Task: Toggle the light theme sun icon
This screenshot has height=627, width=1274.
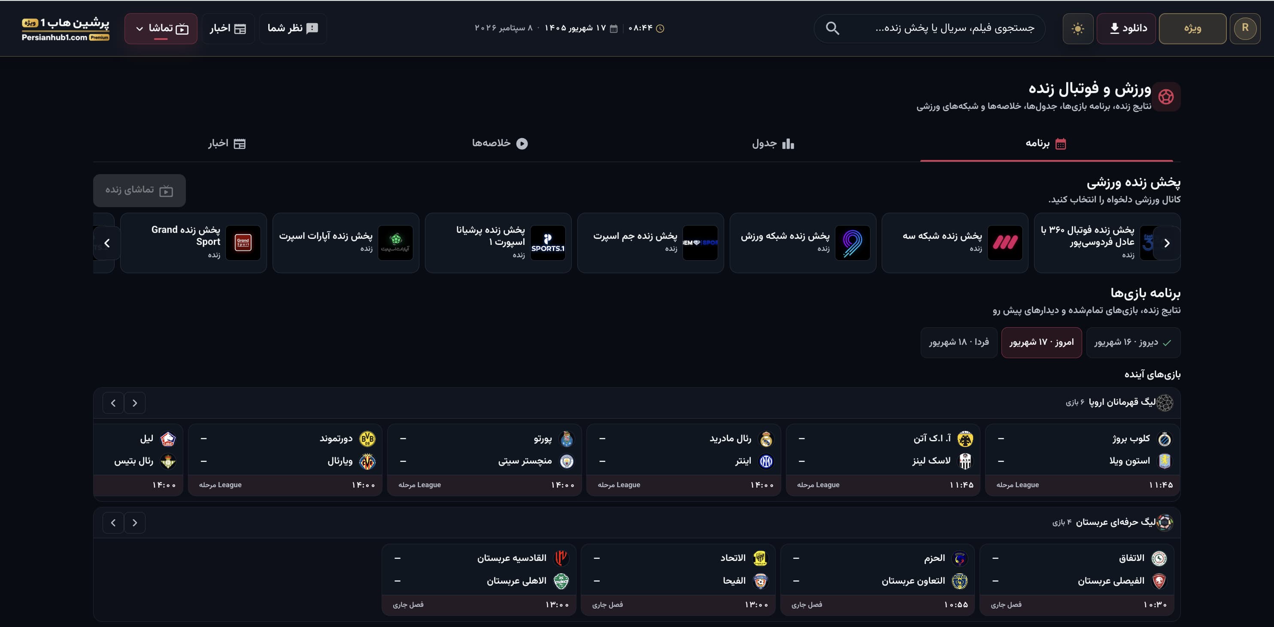Action: click(x=1078, y=29)
